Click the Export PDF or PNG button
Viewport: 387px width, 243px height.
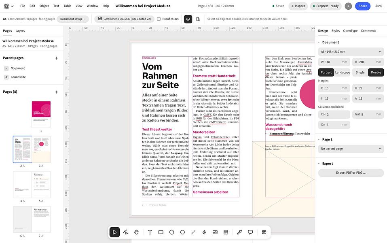[x=351, y=173]
